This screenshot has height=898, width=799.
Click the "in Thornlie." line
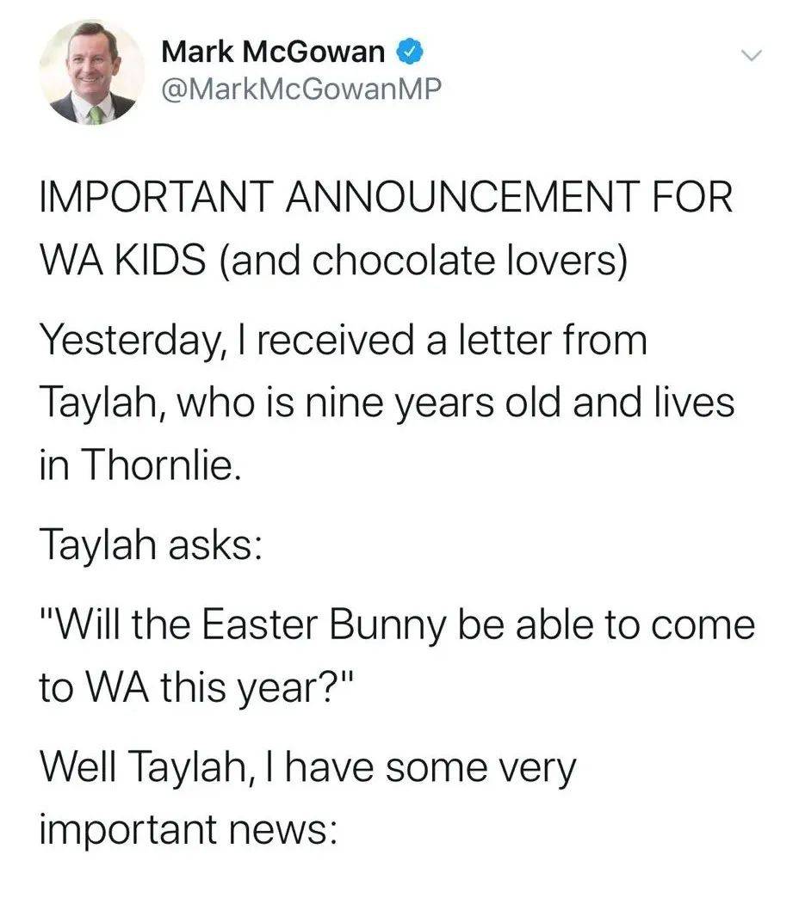[138, 464]
